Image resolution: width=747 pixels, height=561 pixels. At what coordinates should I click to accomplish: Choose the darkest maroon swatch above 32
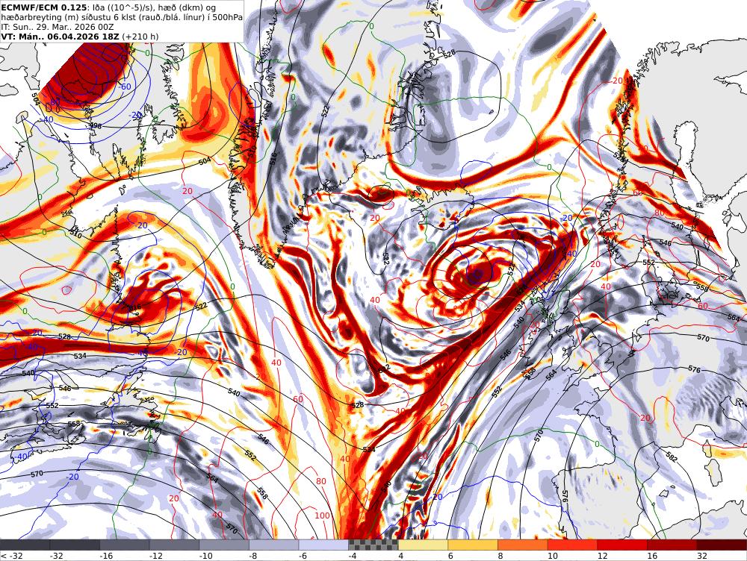[722, 545]
